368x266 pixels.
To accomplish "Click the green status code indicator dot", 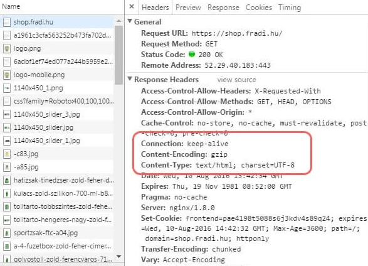I will coord(192,54).
